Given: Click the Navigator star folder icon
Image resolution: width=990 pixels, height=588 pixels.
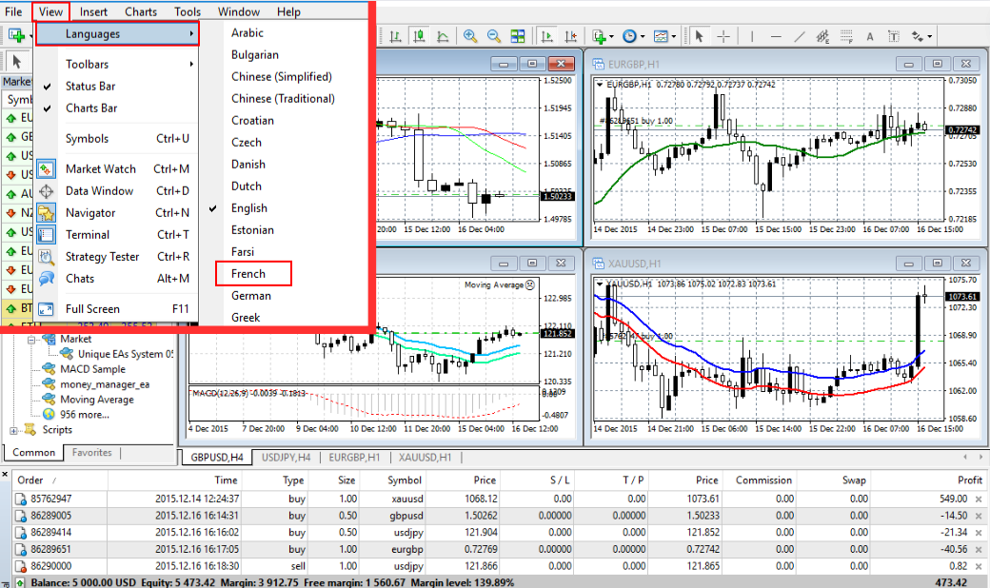Looking at the screenshot, I should 46,212.
